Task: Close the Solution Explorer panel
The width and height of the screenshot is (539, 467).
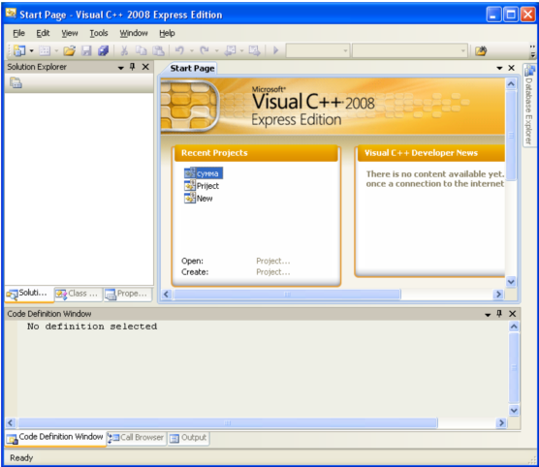Action: click(145, 67)
